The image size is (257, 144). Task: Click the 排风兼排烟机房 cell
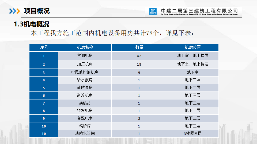pyautogui.click(x=85, y=72)
